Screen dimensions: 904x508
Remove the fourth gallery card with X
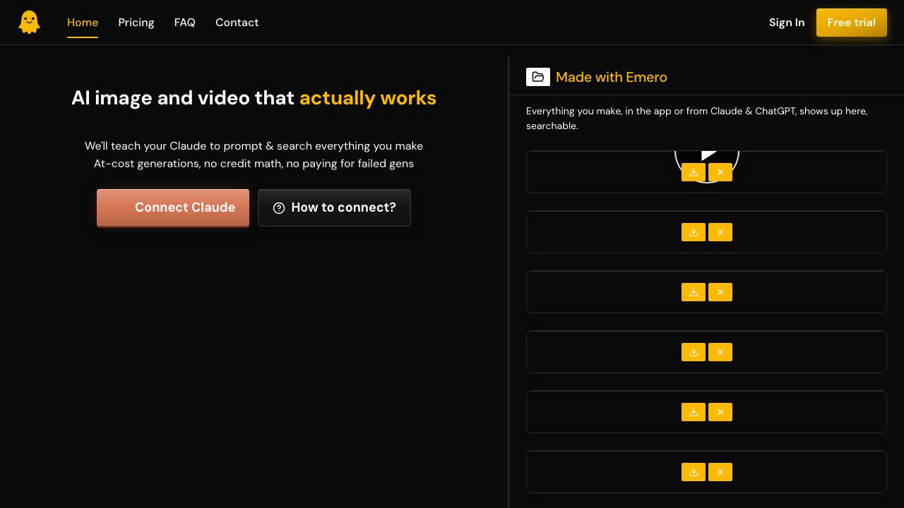click(x=720, y=352)
